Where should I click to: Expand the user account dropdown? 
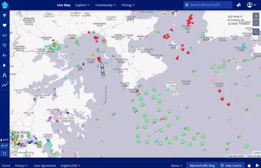point(251,5)
